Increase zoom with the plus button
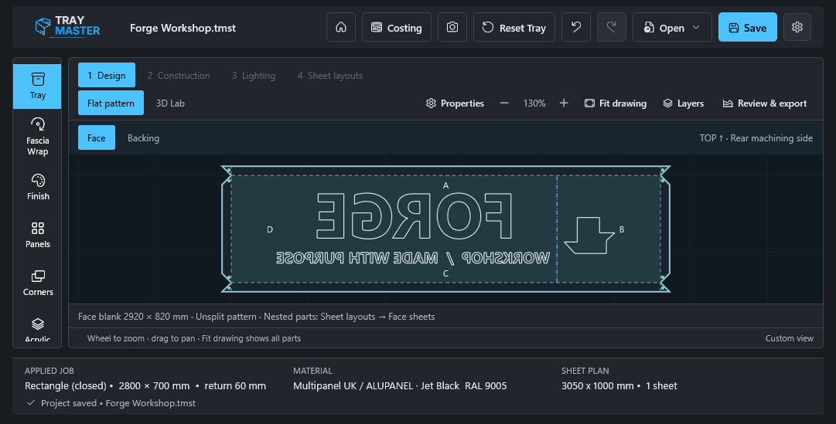Viewport: 836px width, 424px height. (x=564, y=103)
